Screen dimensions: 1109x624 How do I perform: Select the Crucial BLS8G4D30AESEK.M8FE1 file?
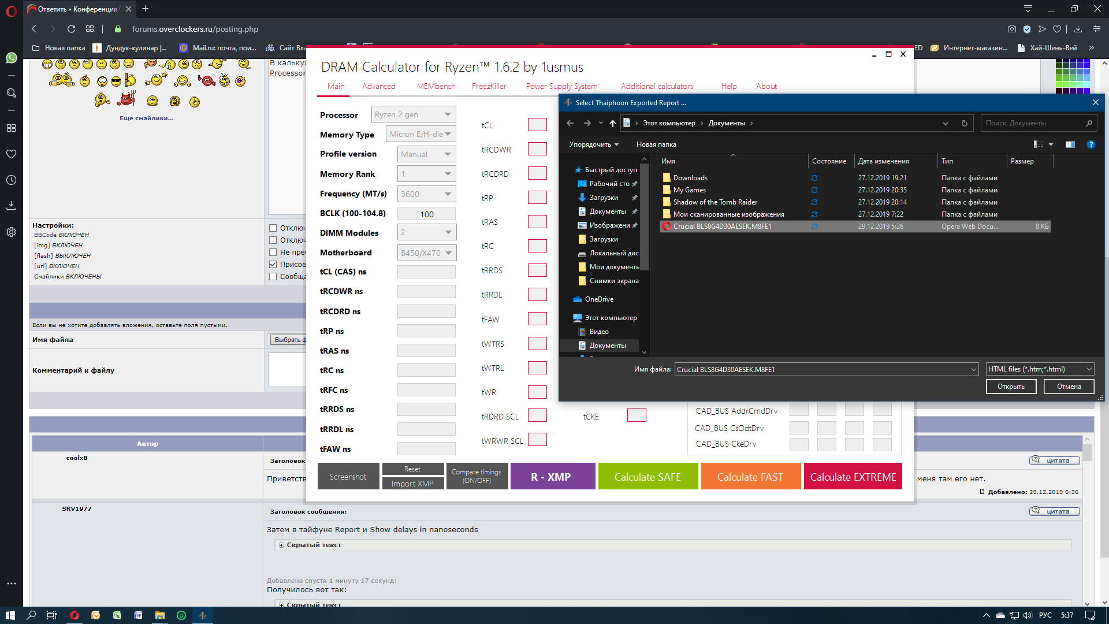point(722,226)
